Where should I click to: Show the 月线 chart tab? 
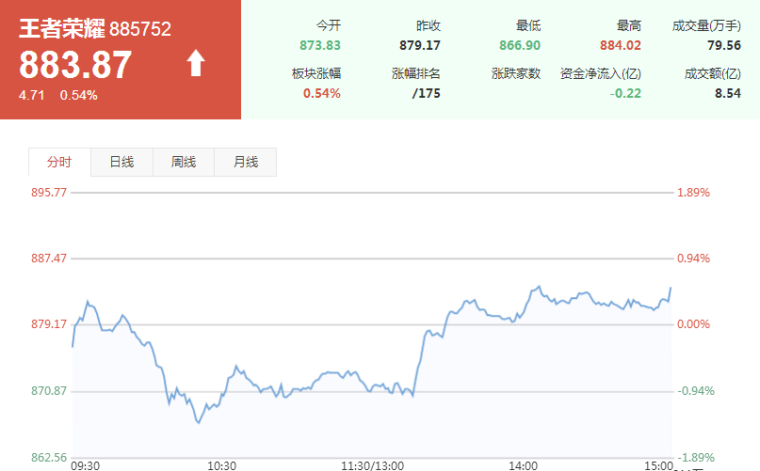point(245,162)
